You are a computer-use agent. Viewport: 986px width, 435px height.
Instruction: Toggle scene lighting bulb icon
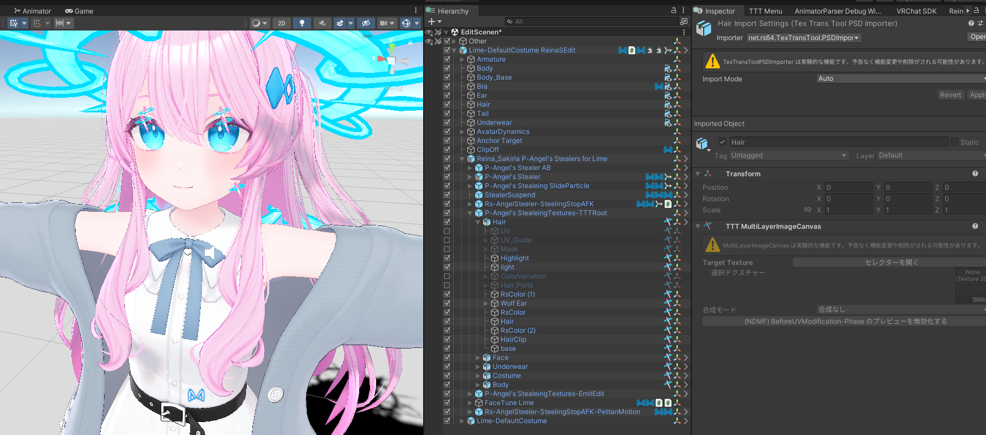302,23
